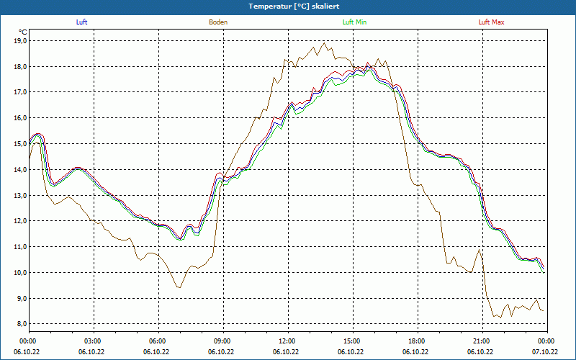Click the 'Luft' legend label
The image size is (576, 360).
81,22
